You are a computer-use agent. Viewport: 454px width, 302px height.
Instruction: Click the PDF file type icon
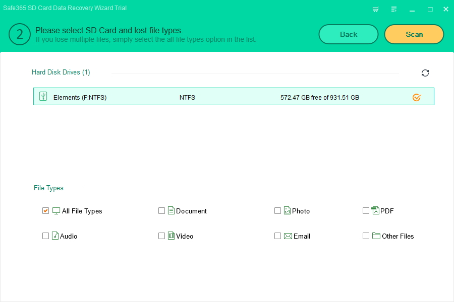[x=375, y=210]
